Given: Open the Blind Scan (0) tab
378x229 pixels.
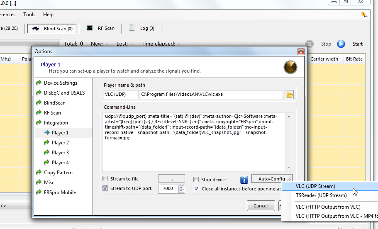Looking at the screenshot, I should point(52,29).
